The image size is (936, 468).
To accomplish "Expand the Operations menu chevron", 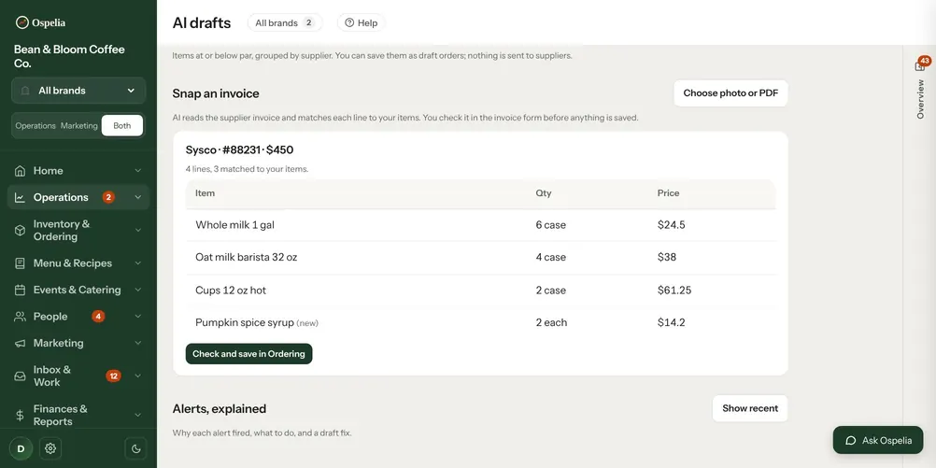I will pos(138,198).
